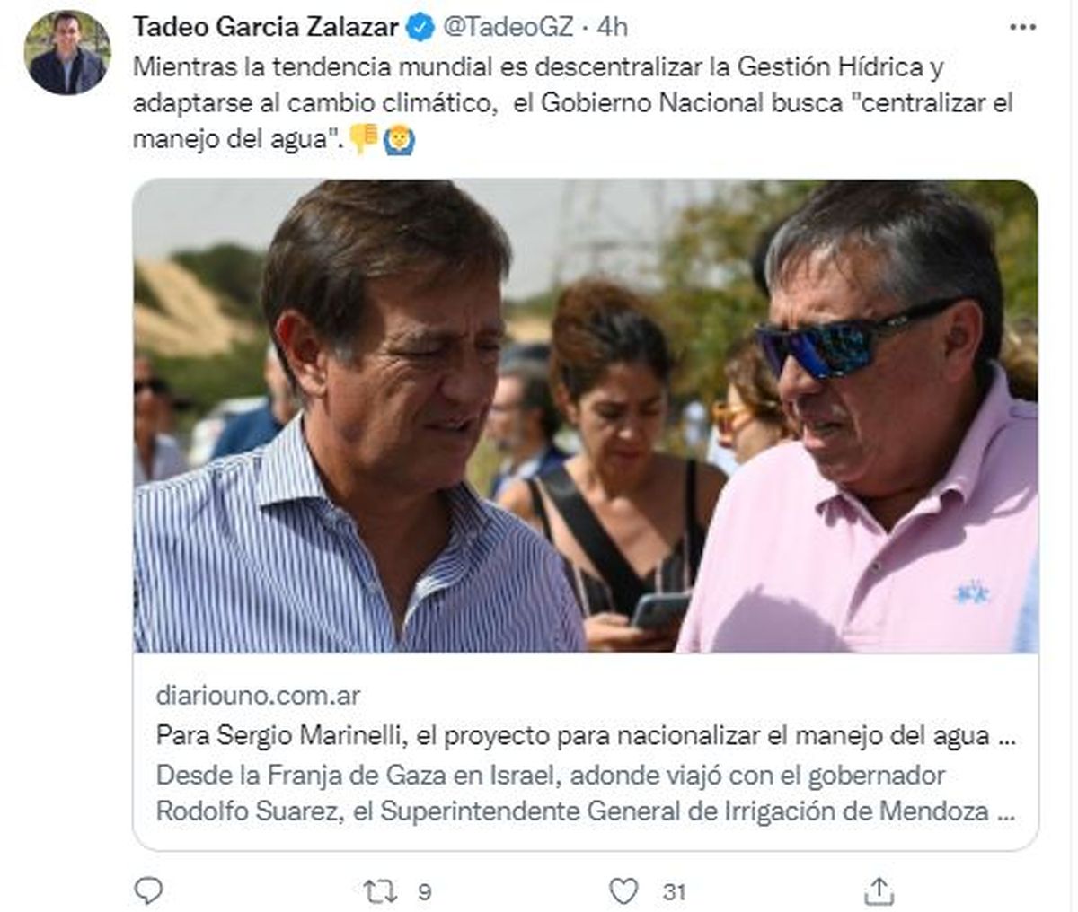Open the share upload icon
Image resolution: width=1078 pixels, height=912 pixels.
coord(879,890)
